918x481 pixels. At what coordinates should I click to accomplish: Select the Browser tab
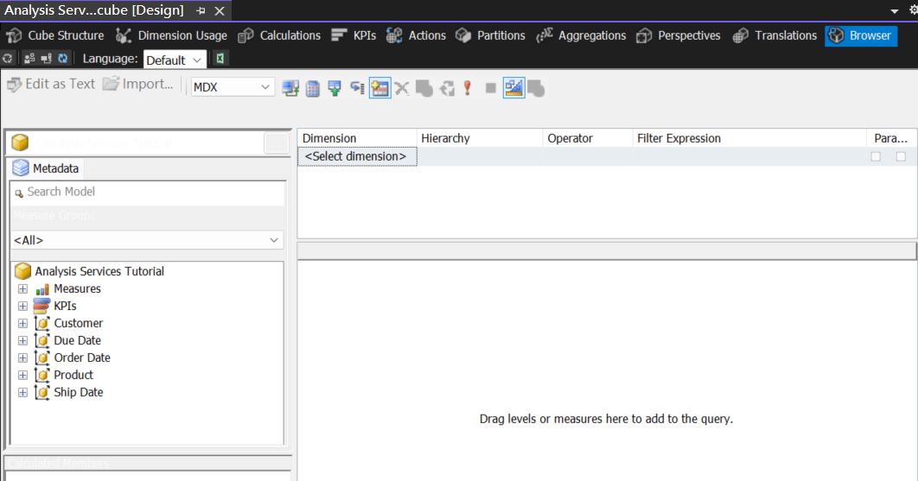point(861,35)
